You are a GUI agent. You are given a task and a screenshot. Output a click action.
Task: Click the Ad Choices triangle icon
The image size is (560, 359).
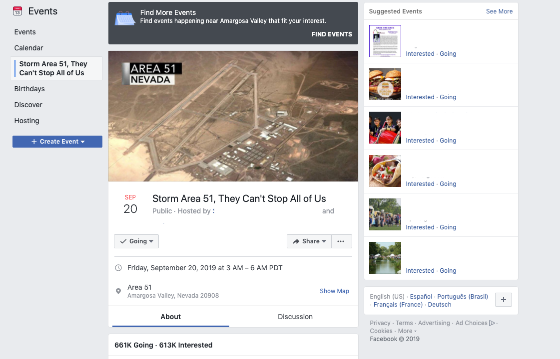[x=492, y=323]
